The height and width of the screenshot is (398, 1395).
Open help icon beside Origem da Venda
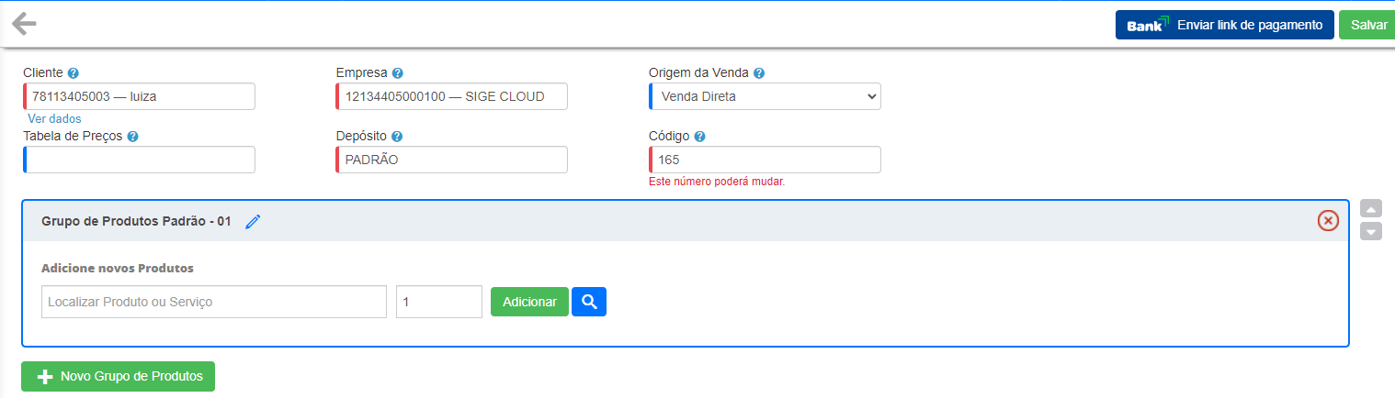click(x=759, y=73)
